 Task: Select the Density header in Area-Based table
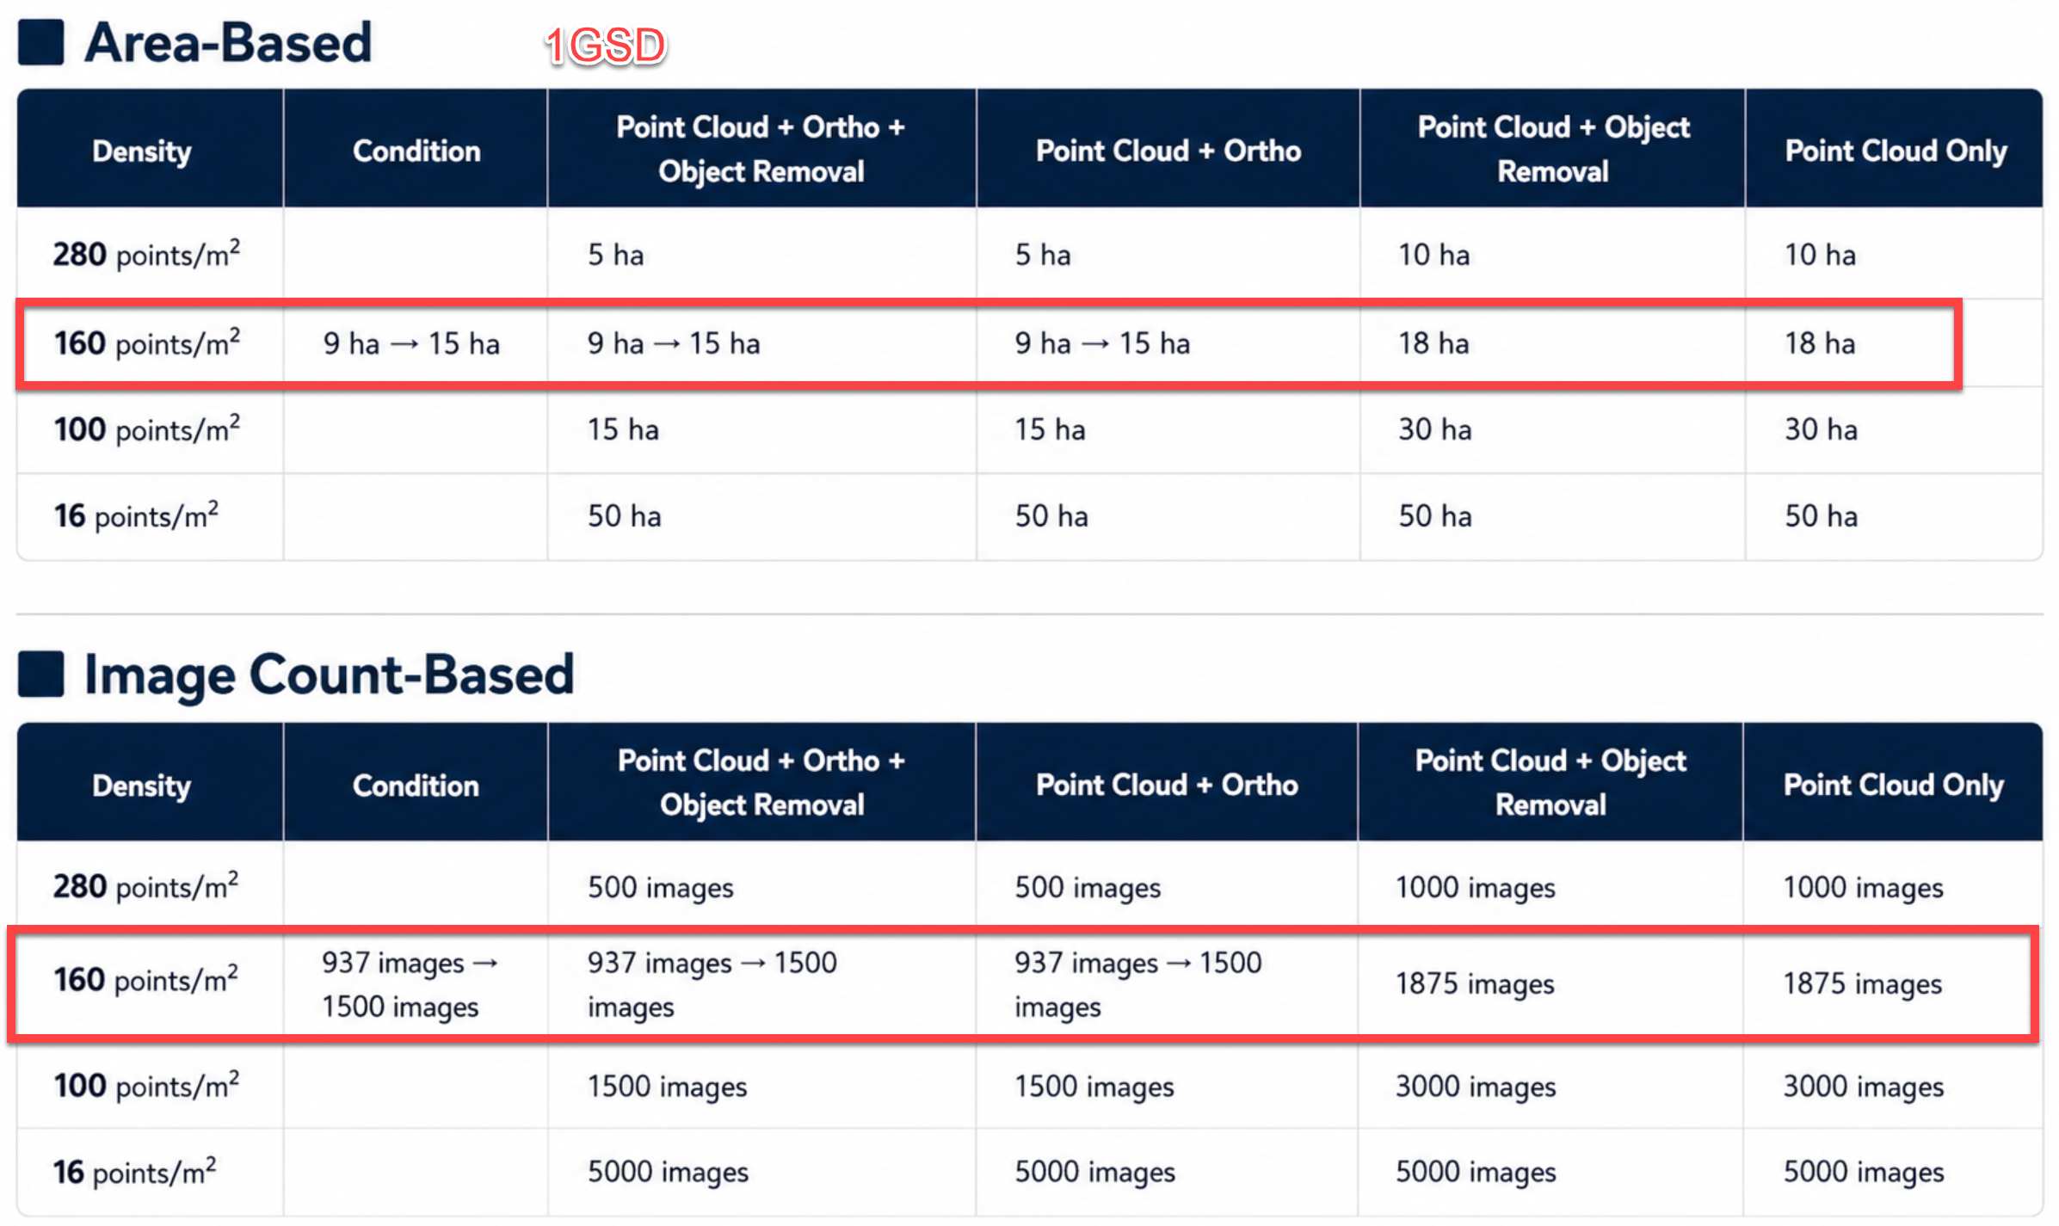pyautogui.click(x=142, y=151)
